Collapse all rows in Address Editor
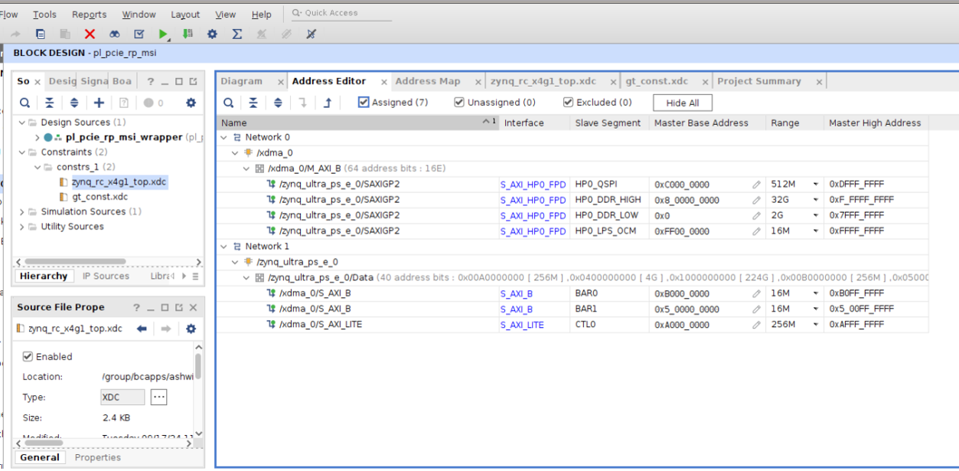 pos(253,103)
